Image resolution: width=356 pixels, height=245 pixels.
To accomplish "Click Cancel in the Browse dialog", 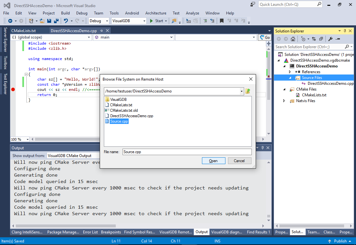I will [239, 161].
